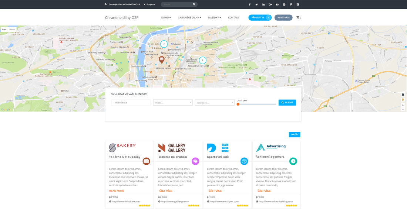Expand the Chráněné dílny menu
The height and width of the screenshot is (209, 407).
coord(189,18)
